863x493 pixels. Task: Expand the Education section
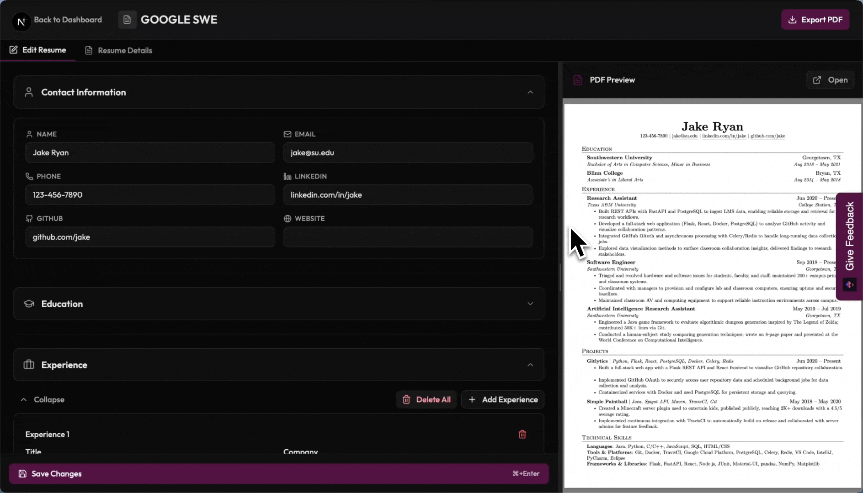[x=530, y=303]
